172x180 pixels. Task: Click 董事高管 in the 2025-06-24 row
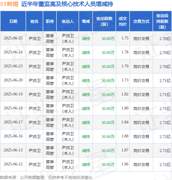pos(50,53)
